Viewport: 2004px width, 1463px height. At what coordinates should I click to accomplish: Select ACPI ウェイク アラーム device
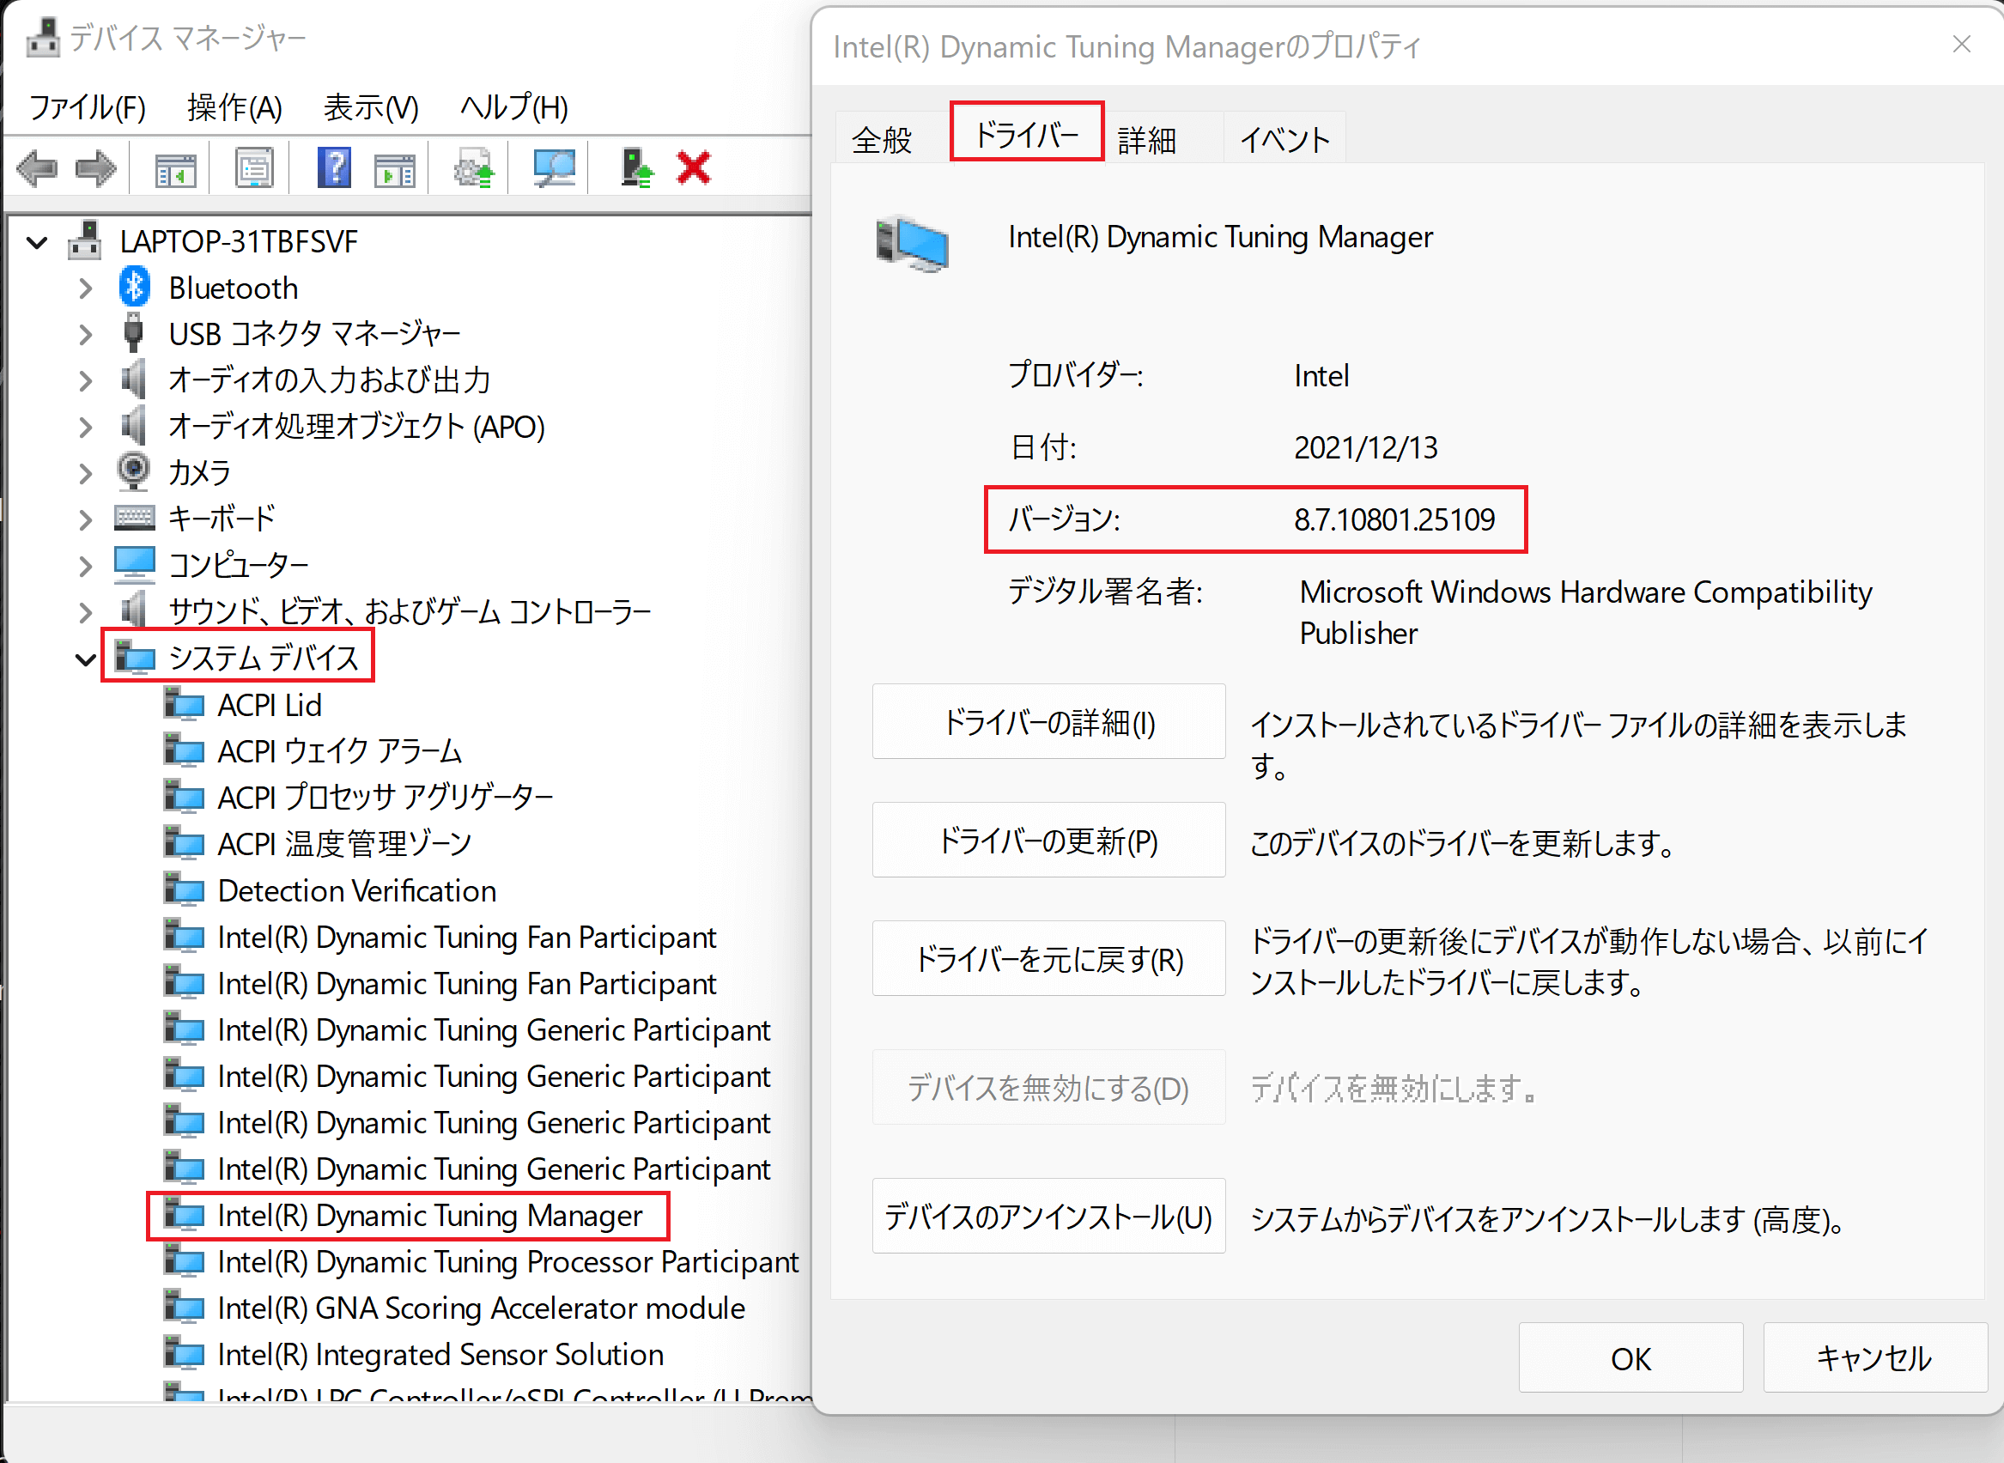click(x=340, y=751)
